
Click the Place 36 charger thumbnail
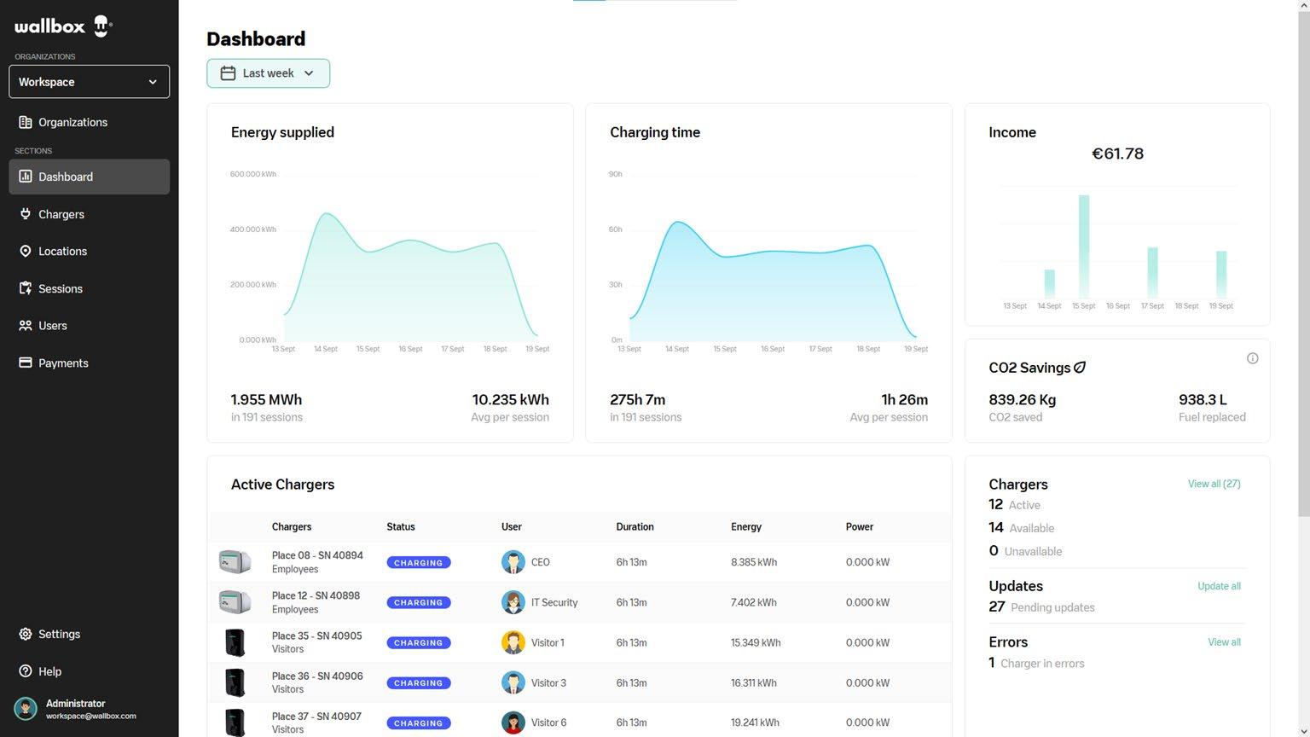[235, 682]
